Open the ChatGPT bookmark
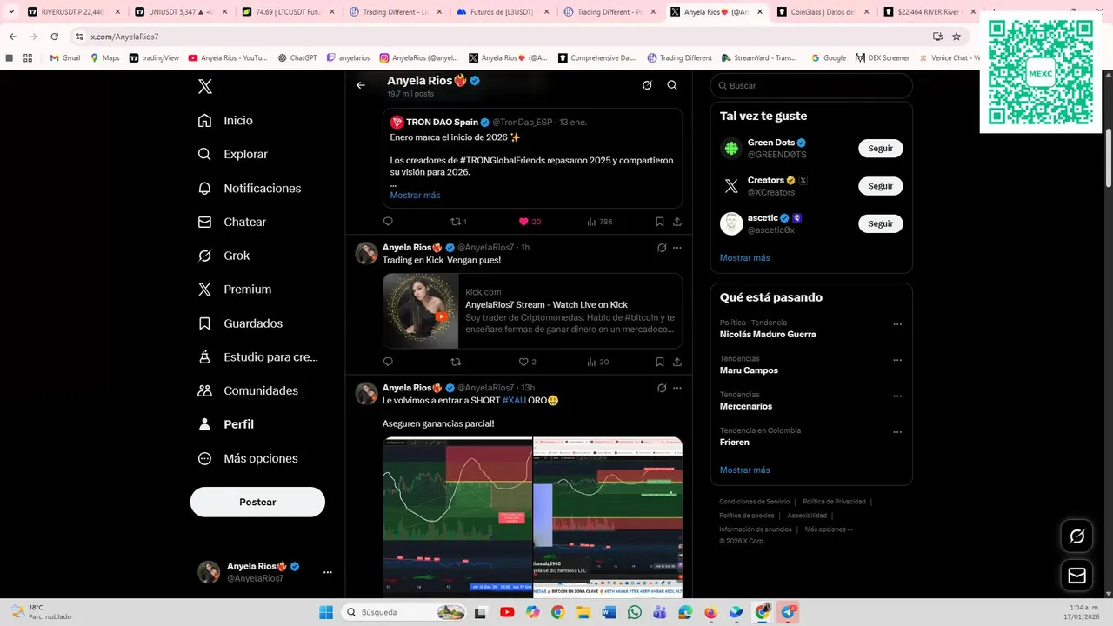 point(297,58)
